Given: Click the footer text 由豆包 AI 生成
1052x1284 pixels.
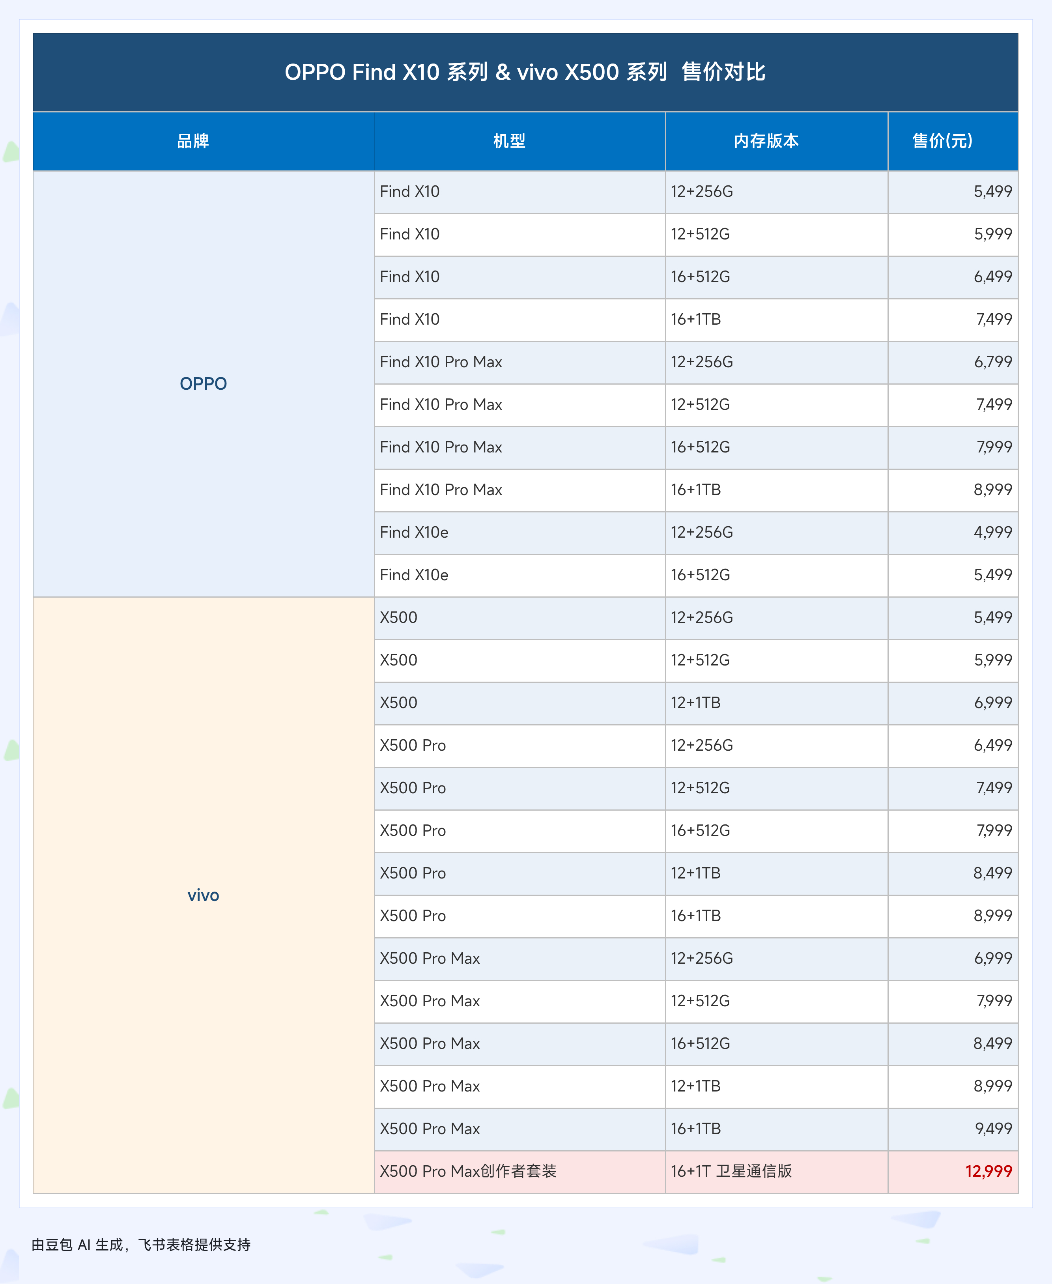Looking at the screenshot, I should coord(140,1245).
